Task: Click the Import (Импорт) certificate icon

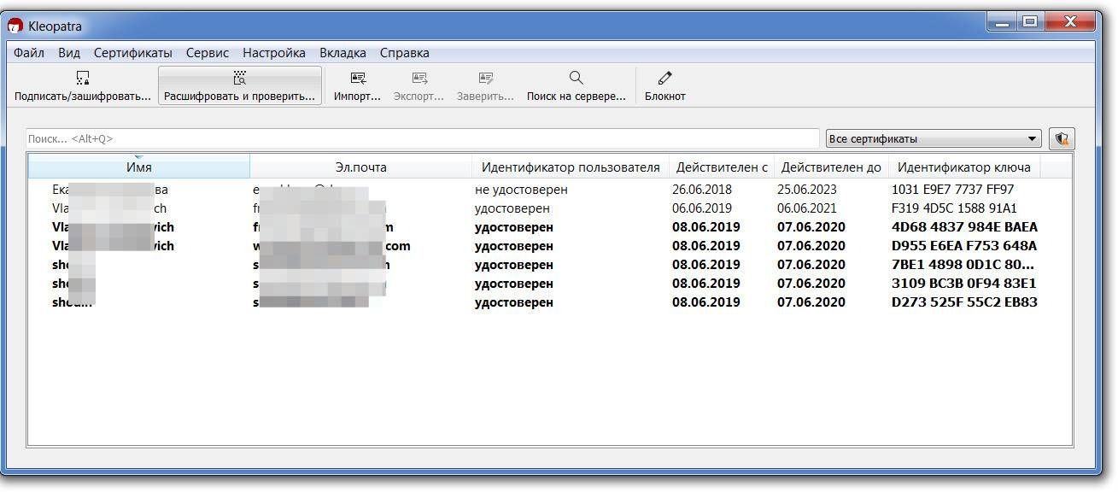Action: (x=358, y=79)
